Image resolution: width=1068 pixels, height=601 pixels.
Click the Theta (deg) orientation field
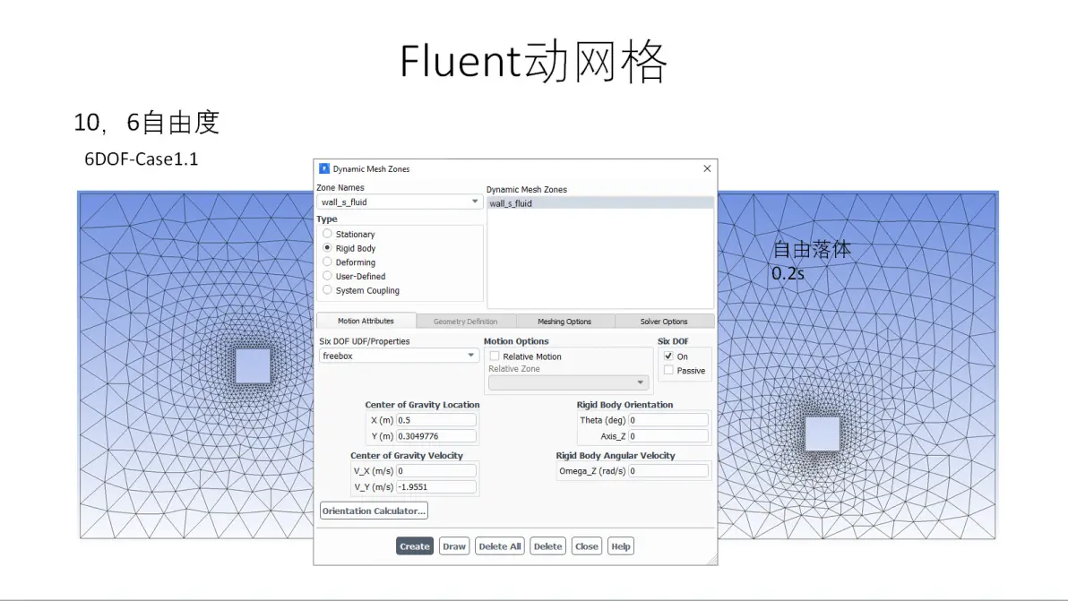[668, 420]
